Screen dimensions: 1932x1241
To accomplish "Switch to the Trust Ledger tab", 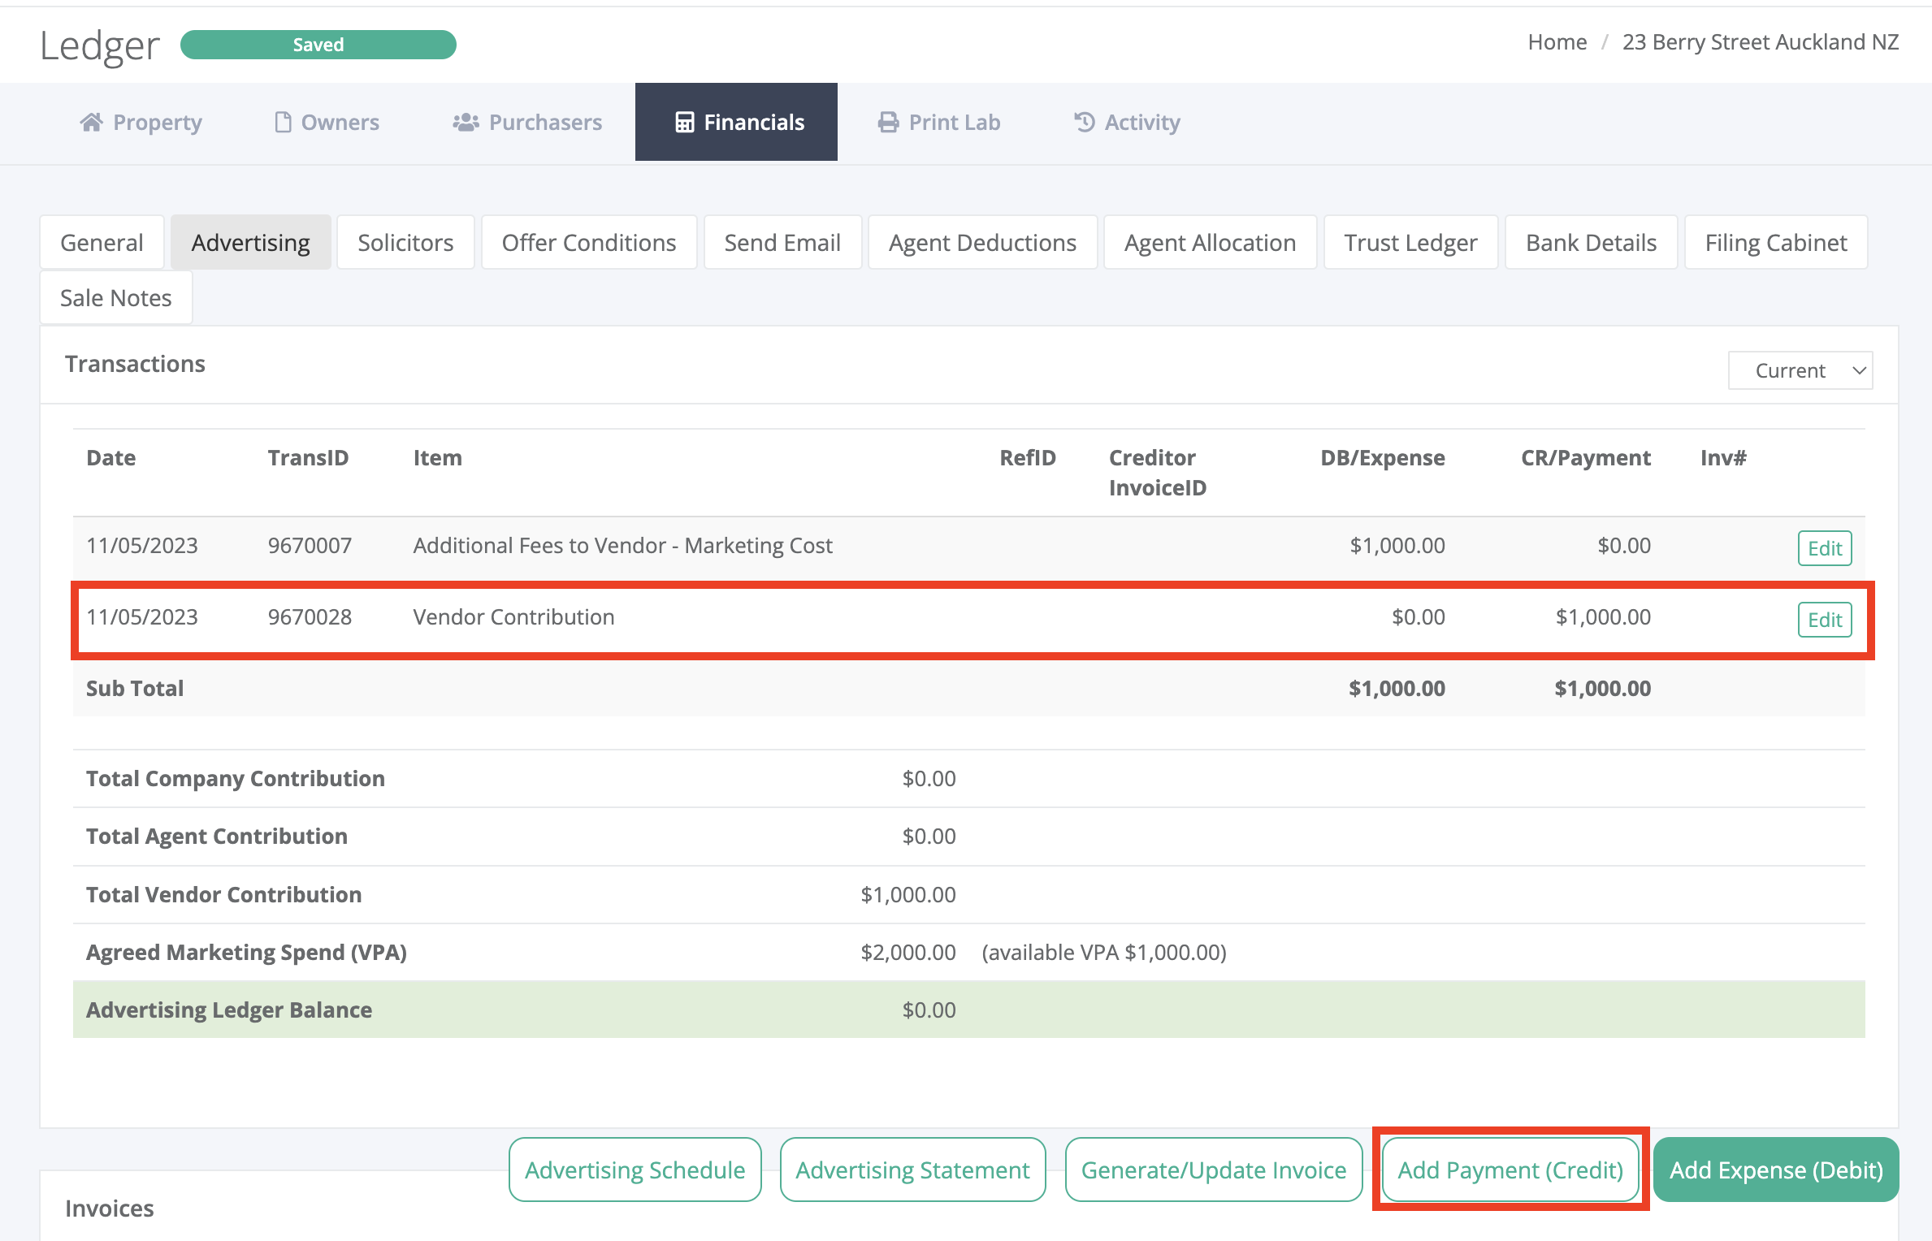I will click(1410, 242).
